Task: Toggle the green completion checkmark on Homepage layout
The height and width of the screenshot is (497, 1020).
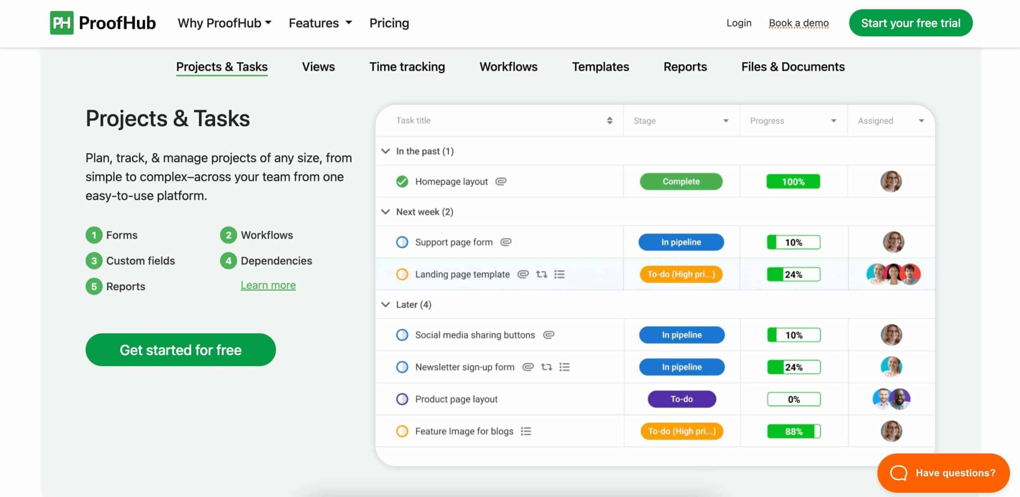Action: (x=402, y=181)
